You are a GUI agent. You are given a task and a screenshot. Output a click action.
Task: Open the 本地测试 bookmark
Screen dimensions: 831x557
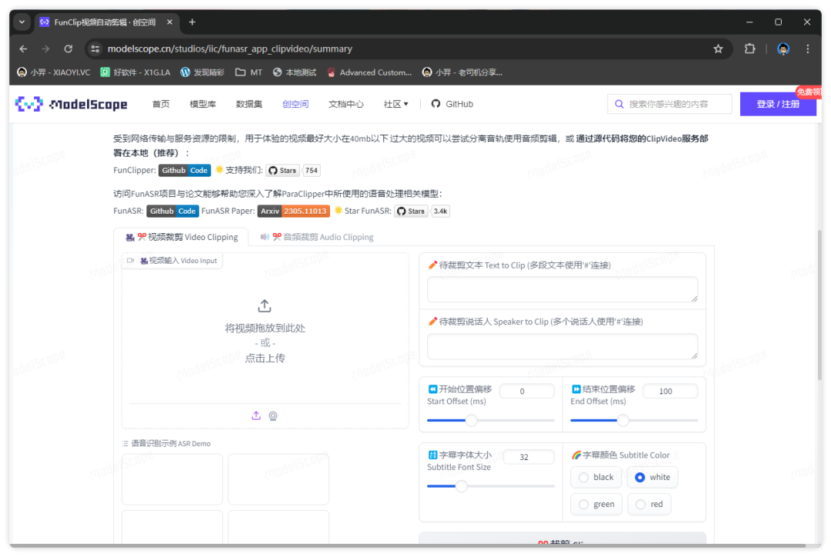(x=295, y=72)
